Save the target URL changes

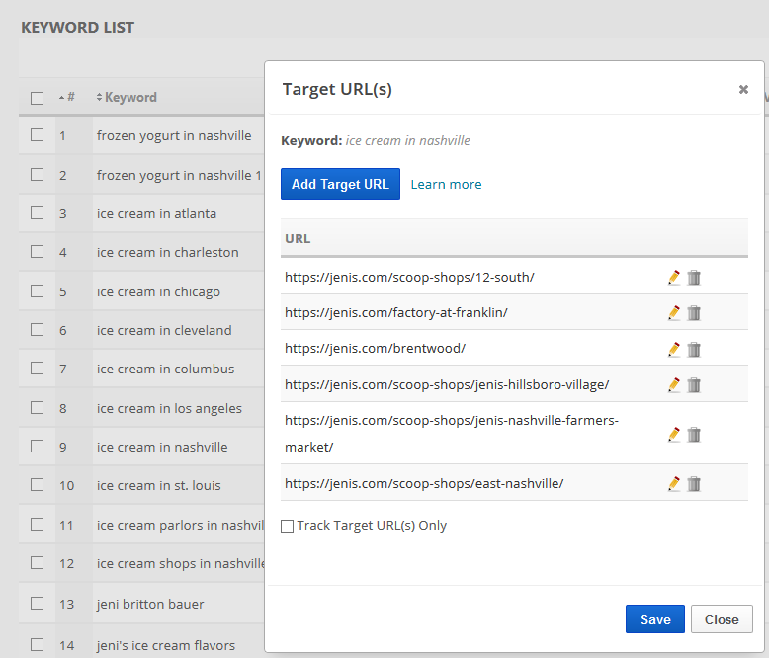pos(654,619)
